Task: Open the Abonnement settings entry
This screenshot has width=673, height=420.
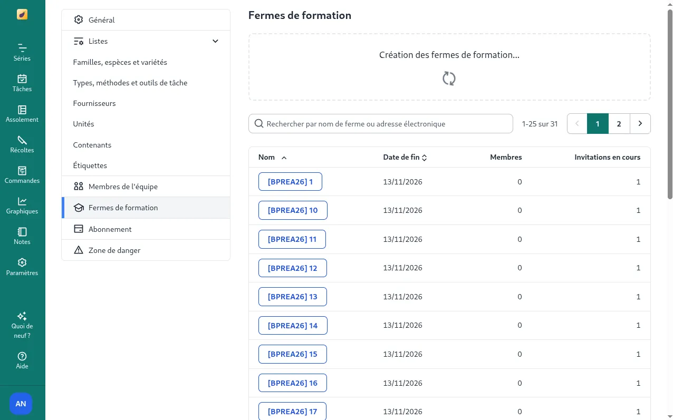Action: coord(110,229)
